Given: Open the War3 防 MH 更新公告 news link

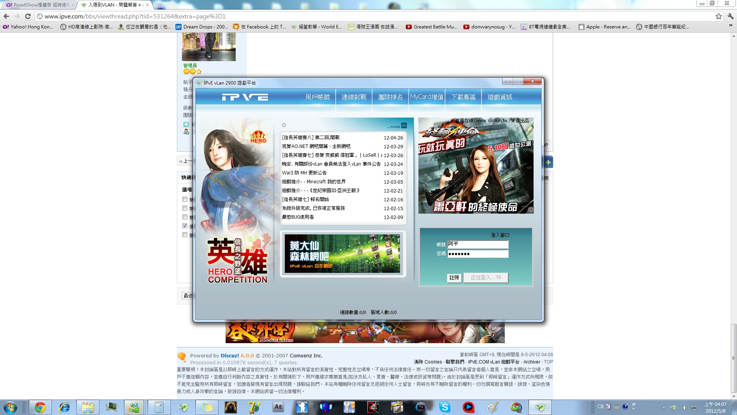Looking at the screenshot, I should pyautogui.click(x=304, y=173).
